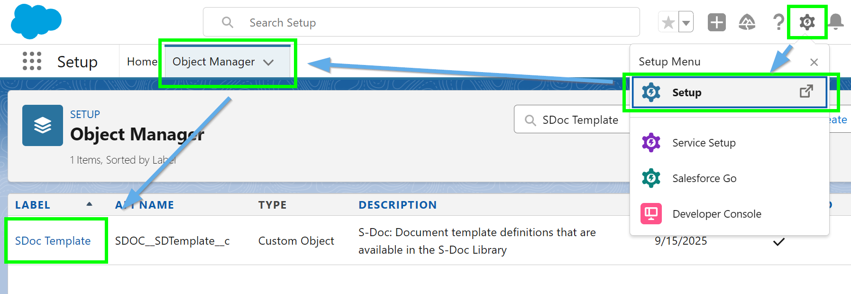Open the global actions plus icon

[716, 22]
